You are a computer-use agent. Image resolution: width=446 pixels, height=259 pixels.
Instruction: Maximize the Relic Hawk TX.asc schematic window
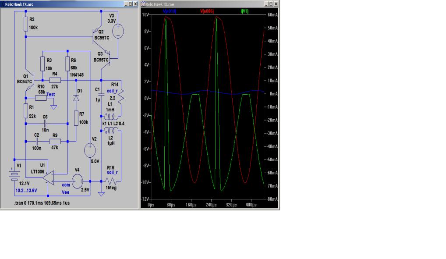tap(130, 4)
